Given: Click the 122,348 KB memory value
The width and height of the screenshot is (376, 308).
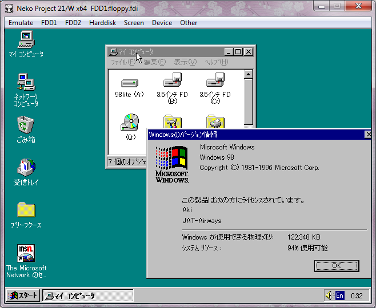Looking at the screenshot, I should pos(304,237).
